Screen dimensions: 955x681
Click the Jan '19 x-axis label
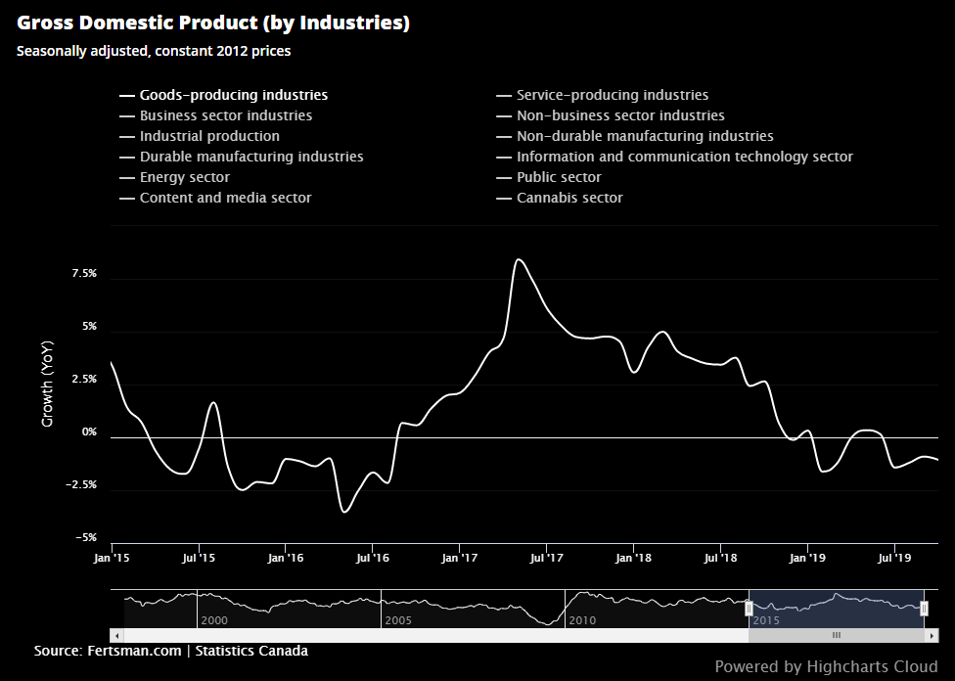click(x=807, y=558)
